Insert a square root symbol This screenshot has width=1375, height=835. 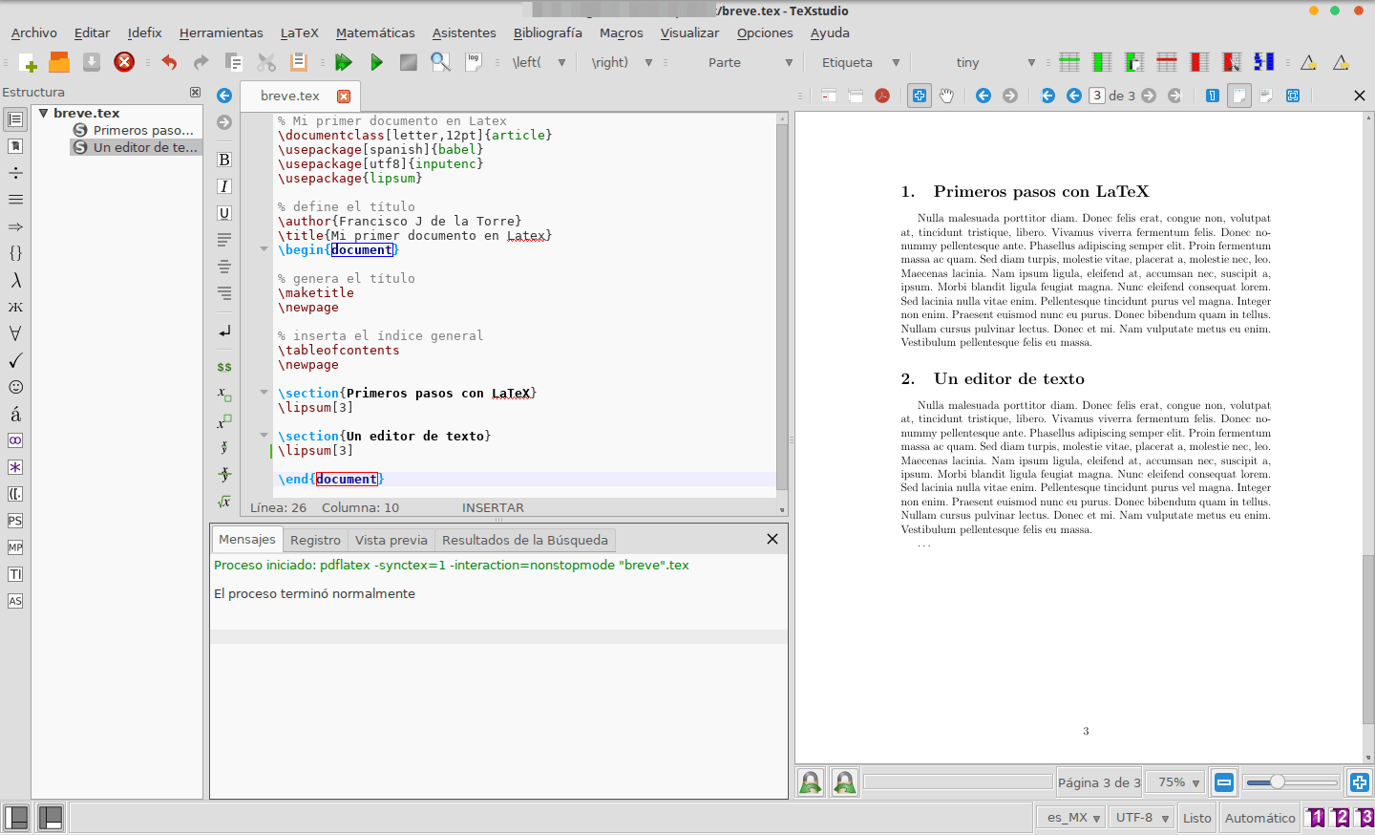tap(222, 501)
